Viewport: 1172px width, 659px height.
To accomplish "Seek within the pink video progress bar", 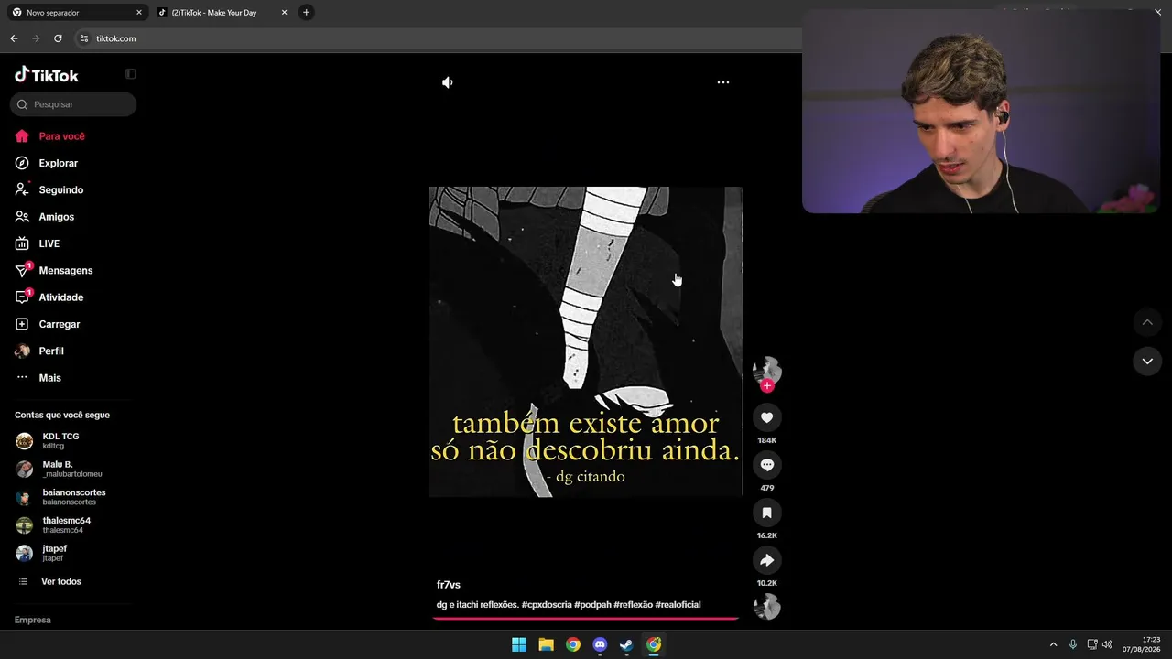I will coord(586,619).
